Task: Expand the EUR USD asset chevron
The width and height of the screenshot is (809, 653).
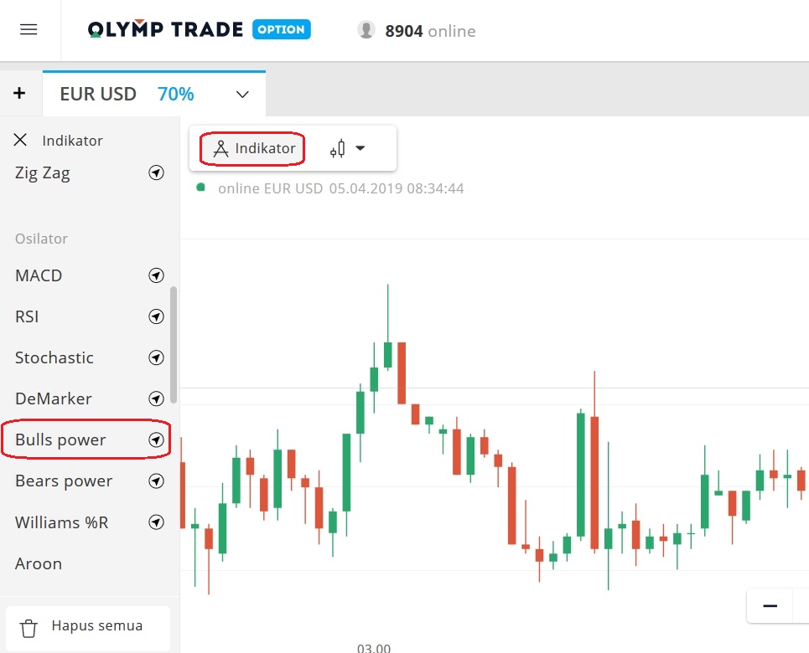Action: tap(241, 95)
